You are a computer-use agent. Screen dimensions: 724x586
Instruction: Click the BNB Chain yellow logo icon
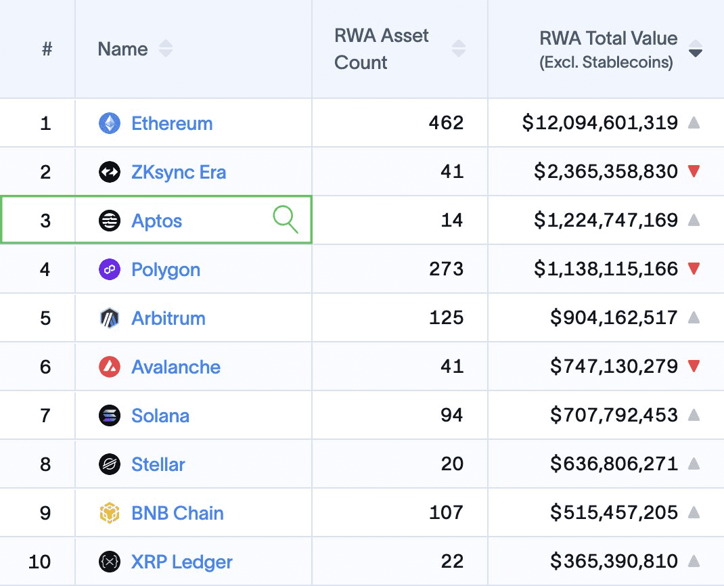(x=110, y=513)
